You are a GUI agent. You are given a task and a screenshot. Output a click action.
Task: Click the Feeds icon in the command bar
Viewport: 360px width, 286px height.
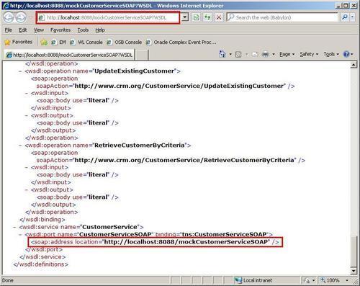click(238, 54)
